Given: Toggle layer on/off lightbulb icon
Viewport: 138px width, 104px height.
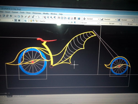Looking at the screenshot, I should 29,21.
